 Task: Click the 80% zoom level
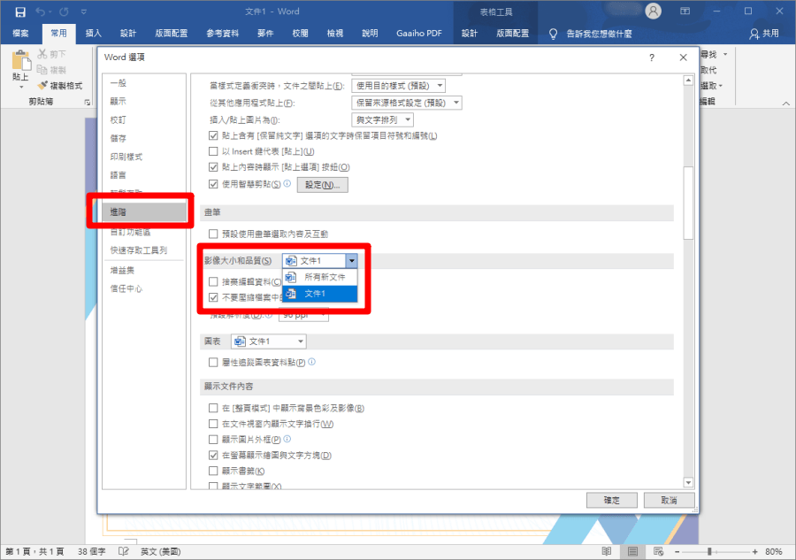(x=774, y=552)
